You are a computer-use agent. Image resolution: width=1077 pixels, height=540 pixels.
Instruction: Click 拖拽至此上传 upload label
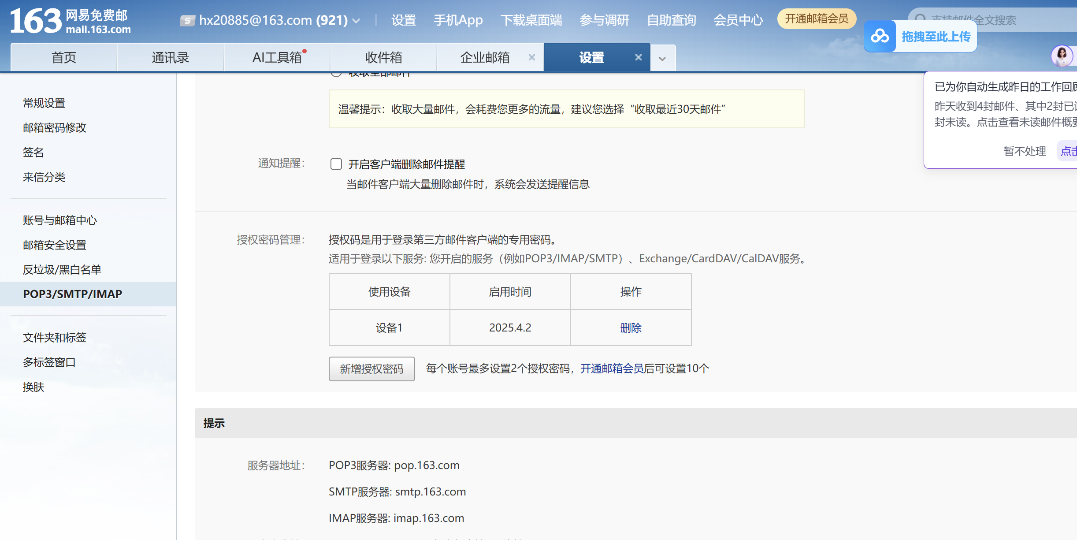click(x=936, y=37)
